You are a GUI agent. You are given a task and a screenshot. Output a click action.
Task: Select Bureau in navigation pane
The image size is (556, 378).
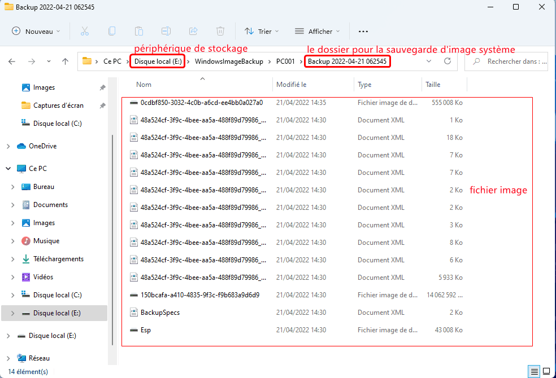click(x=44, y=187)
